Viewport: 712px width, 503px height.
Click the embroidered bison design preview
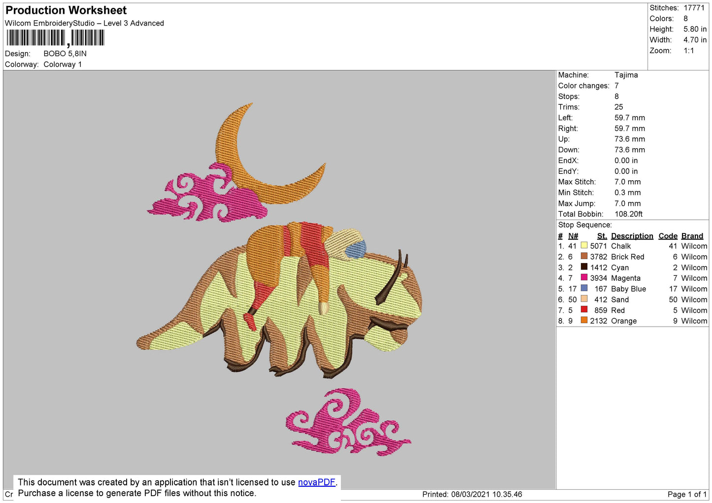tap(279, 300)
